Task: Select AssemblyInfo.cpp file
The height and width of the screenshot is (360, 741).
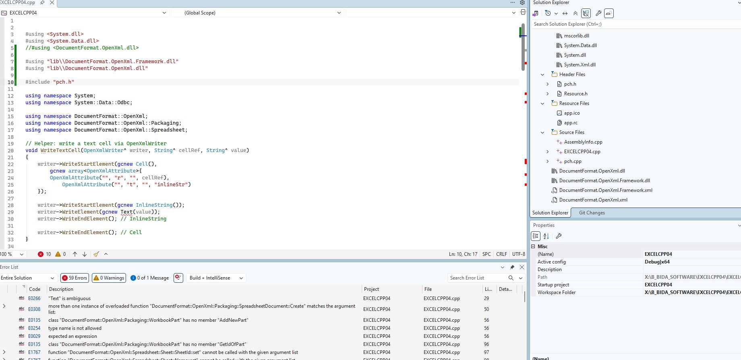Action: 583,142
